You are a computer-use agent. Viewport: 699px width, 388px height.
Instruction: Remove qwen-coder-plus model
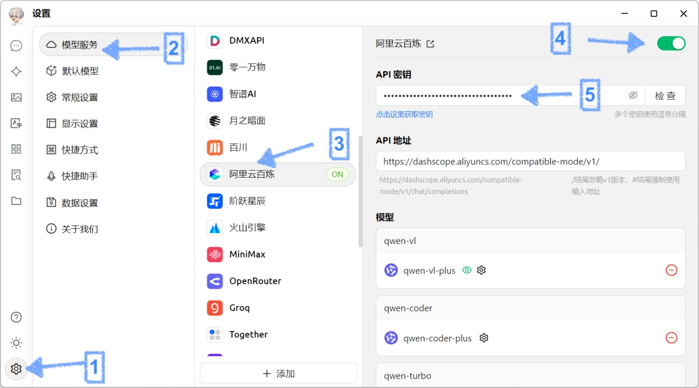[672, 338]
